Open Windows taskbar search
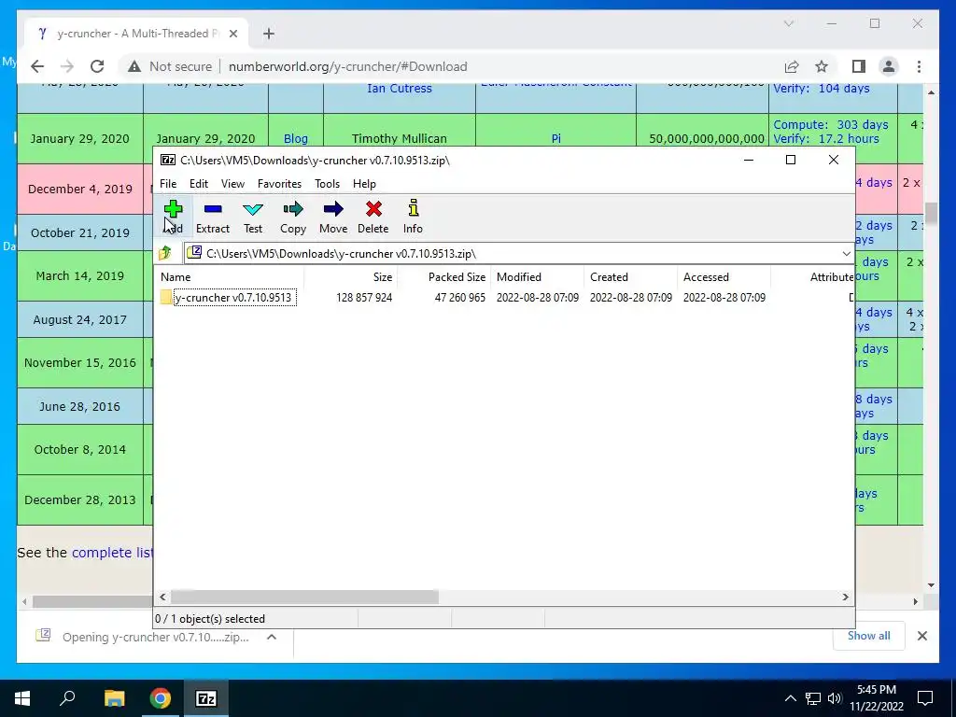This screenshot has width=956, height=717. click(x=67, y=698)
